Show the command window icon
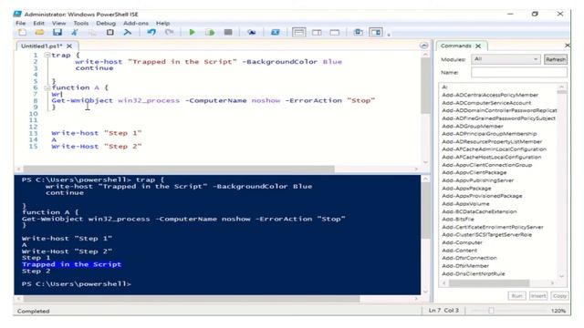This screenshot has height=328, width=584. tap(358, 33)
